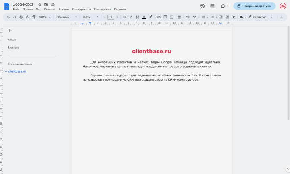Toggle bold formatting

124,17
